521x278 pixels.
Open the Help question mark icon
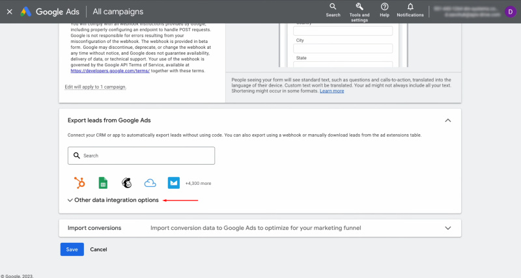tap(384, 10)
